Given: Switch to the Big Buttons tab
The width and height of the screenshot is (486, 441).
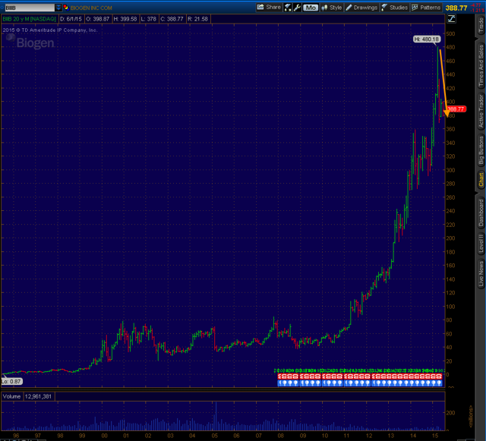Looking at the screenshot, I should 481,150.
